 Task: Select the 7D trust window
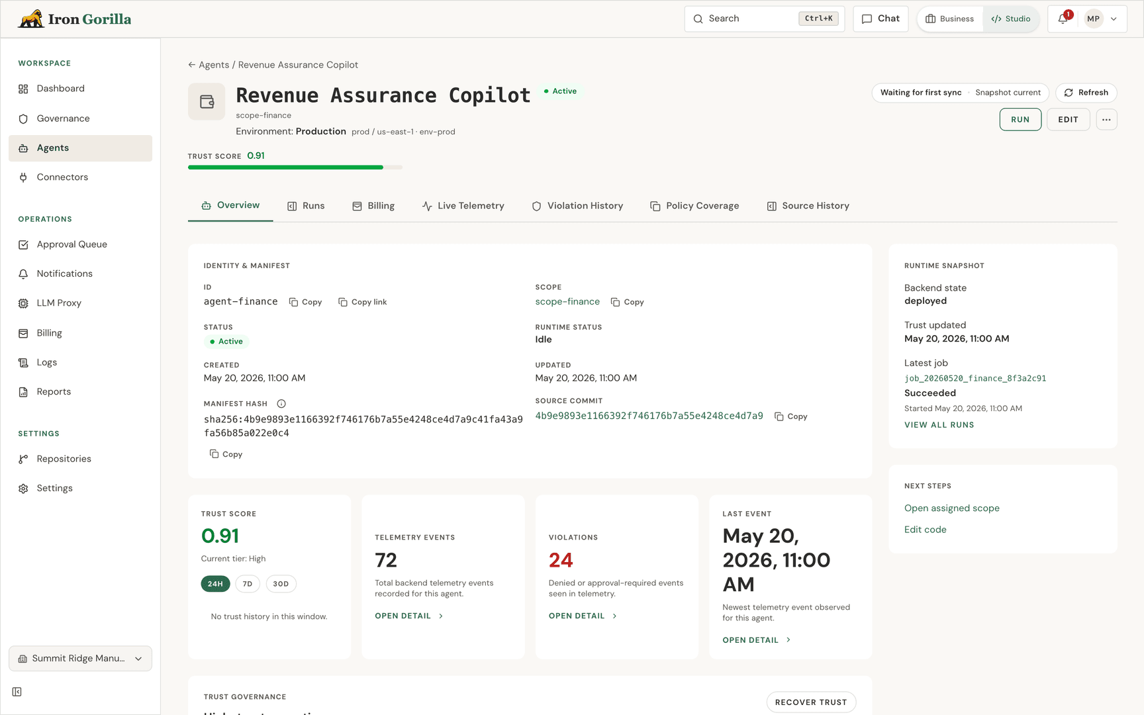(248, 584)
